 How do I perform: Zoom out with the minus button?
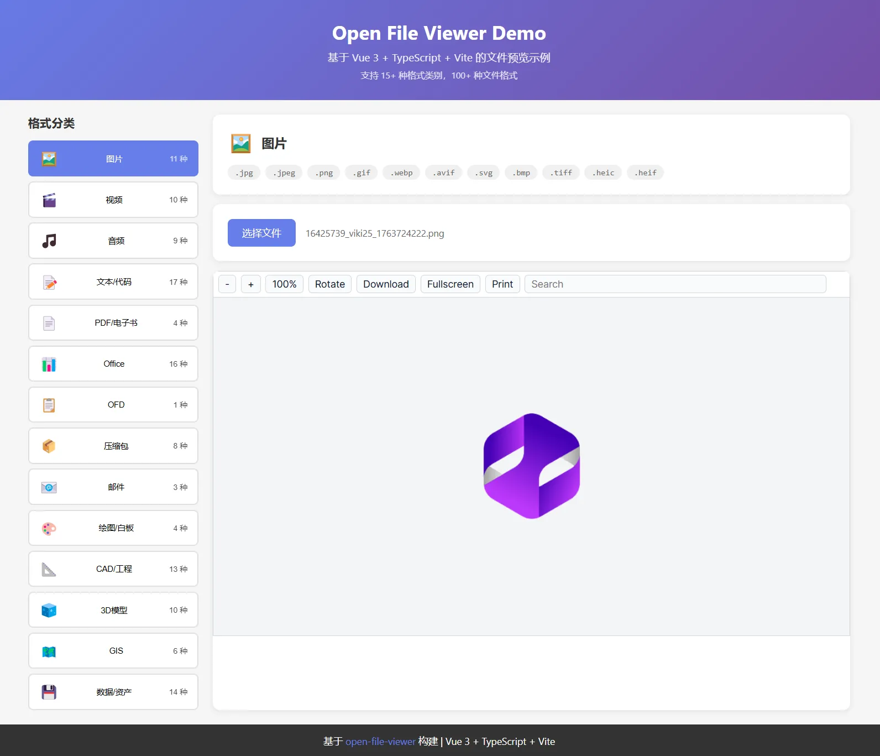pyautogui.click(x=227, y=284)
